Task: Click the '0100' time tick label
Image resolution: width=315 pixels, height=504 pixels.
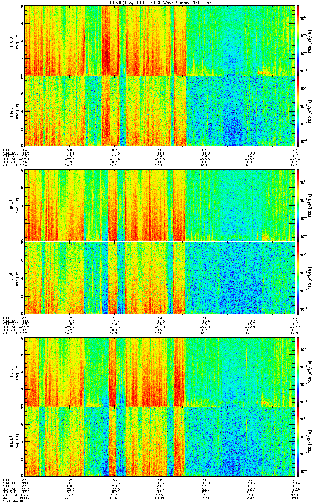Action: pos(160,498)
